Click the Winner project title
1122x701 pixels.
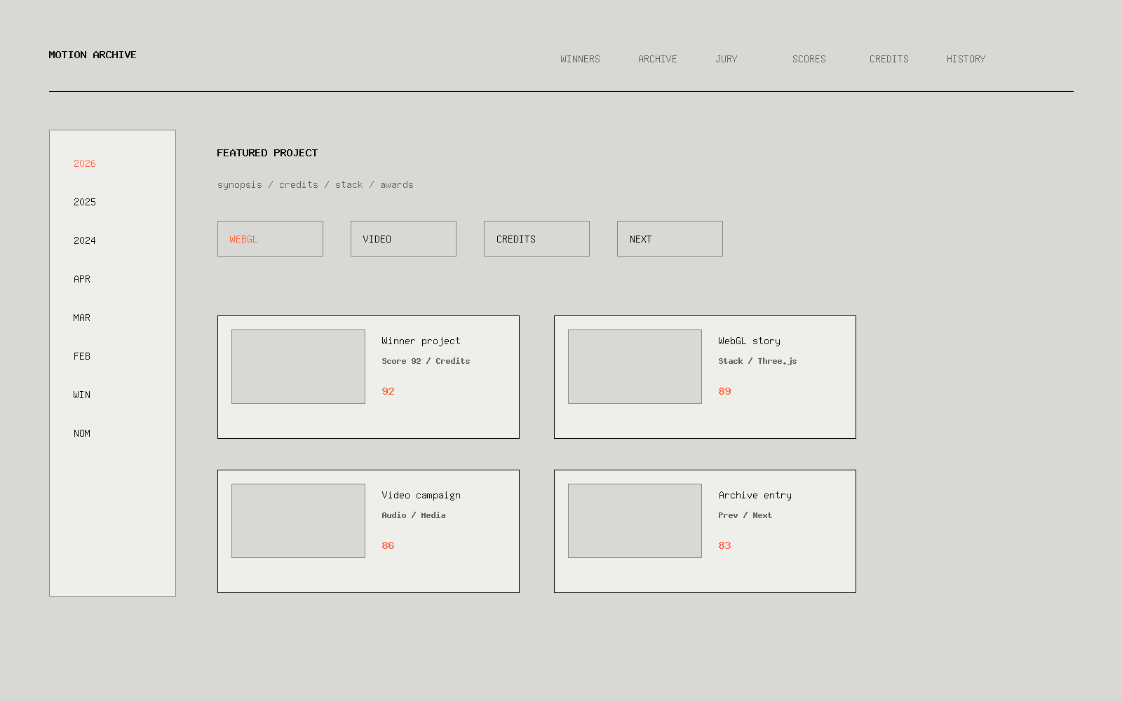[x=421, y=341]
